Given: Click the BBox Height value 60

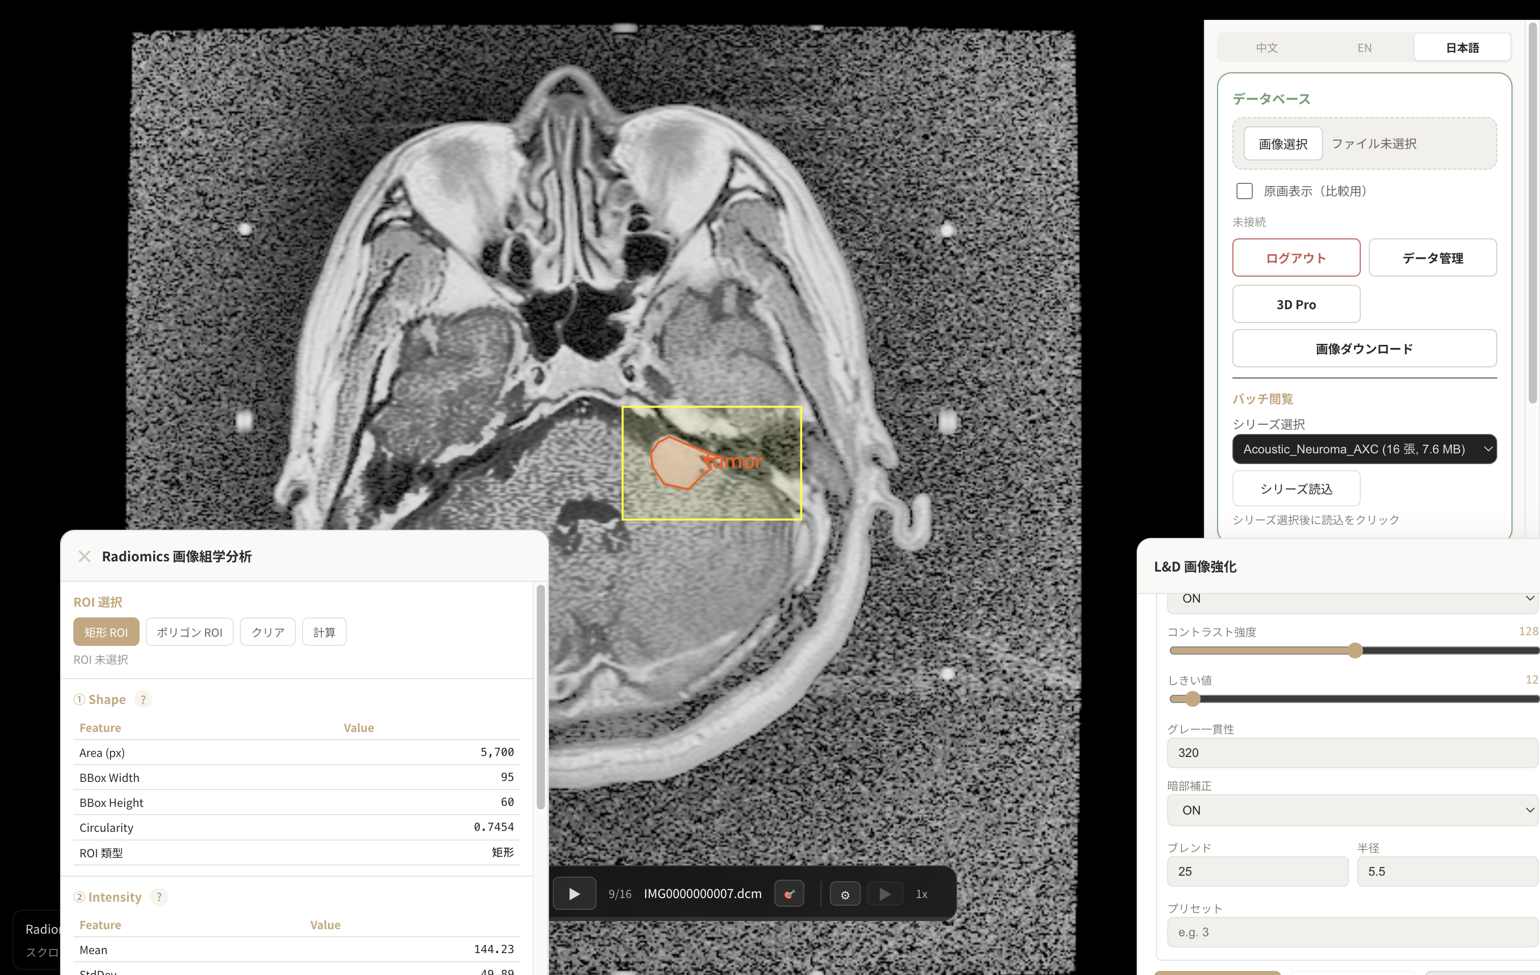Looking at the screenshot, I should pos(507,802).
